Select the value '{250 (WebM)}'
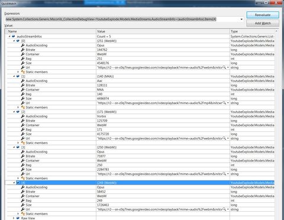The width and height of the screenshot is (284, 220). point(106,147)
